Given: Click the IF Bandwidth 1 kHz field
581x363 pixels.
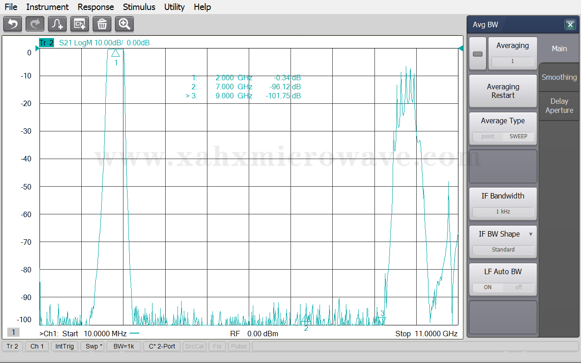Looking at the screenshot, I should 503,212.
